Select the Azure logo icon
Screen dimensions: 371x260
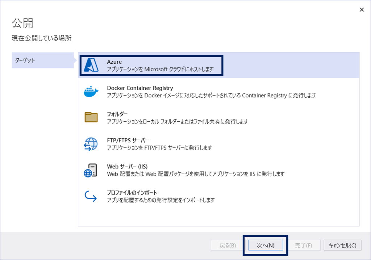91,65
